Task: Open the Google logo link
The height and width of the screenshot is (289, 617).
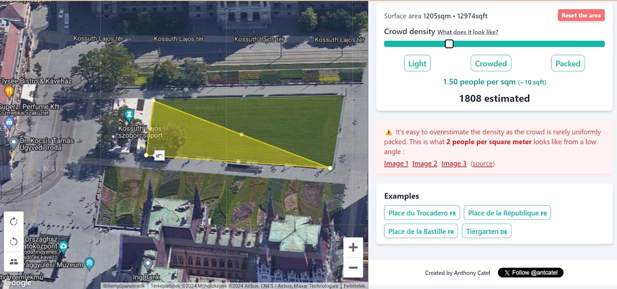Action: click(18, 283)
